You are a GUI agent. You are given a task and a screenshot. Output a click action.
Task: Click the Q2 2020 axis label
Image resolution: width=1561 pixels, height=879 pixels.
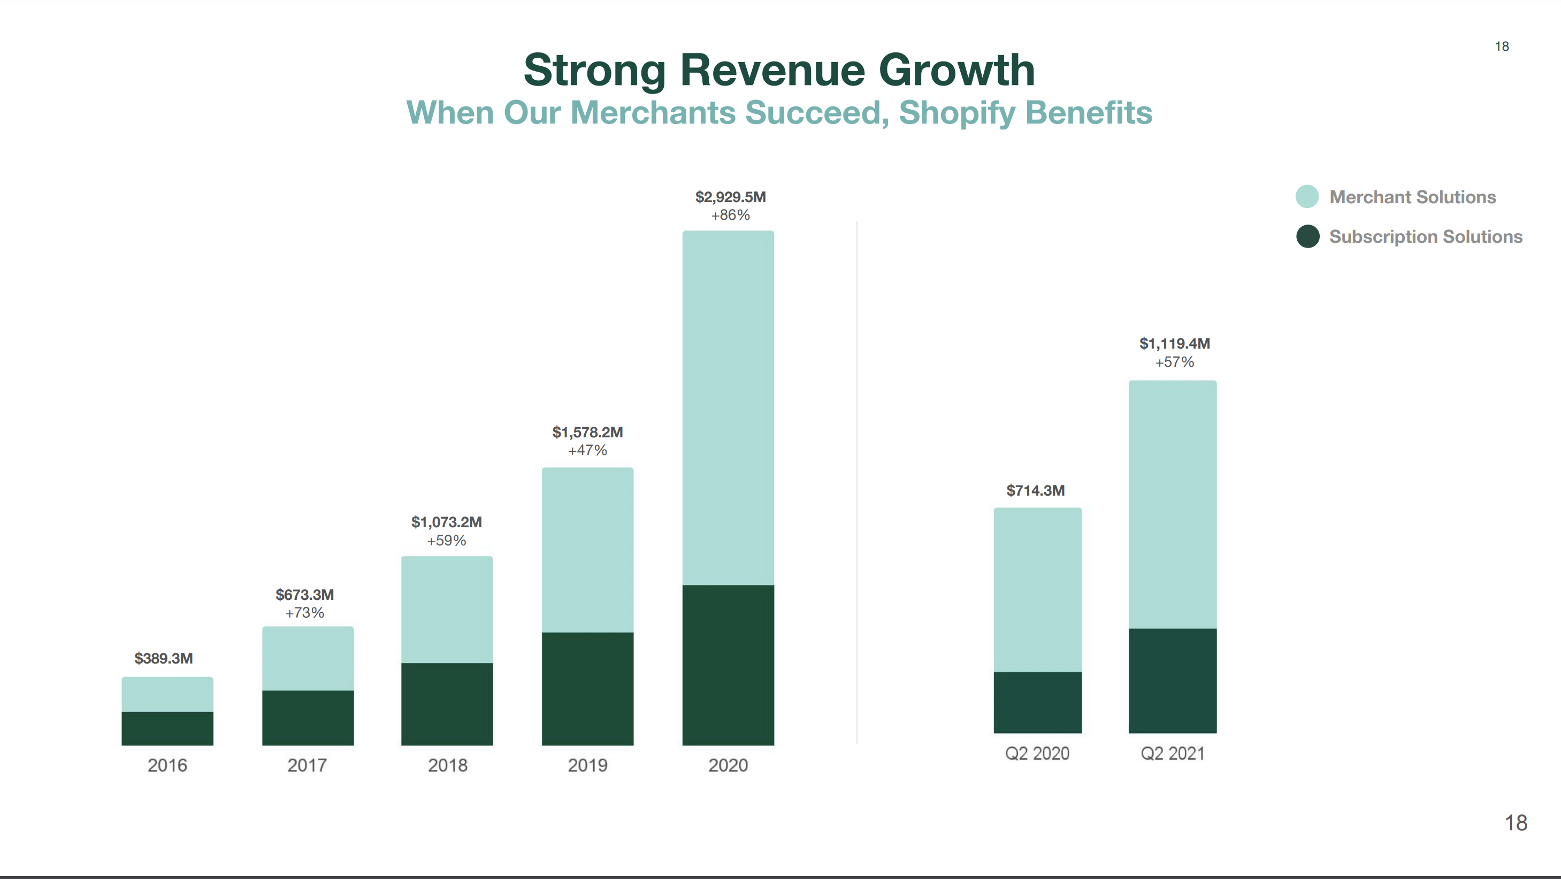click(x=1037, y=753)
